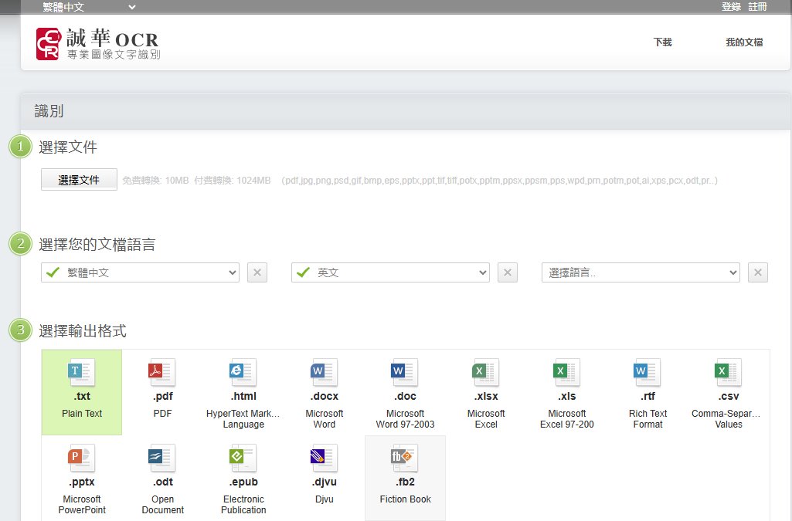Select the .odt Open Document option
Viewport: 792px width, 521px height.
(162, 459)
